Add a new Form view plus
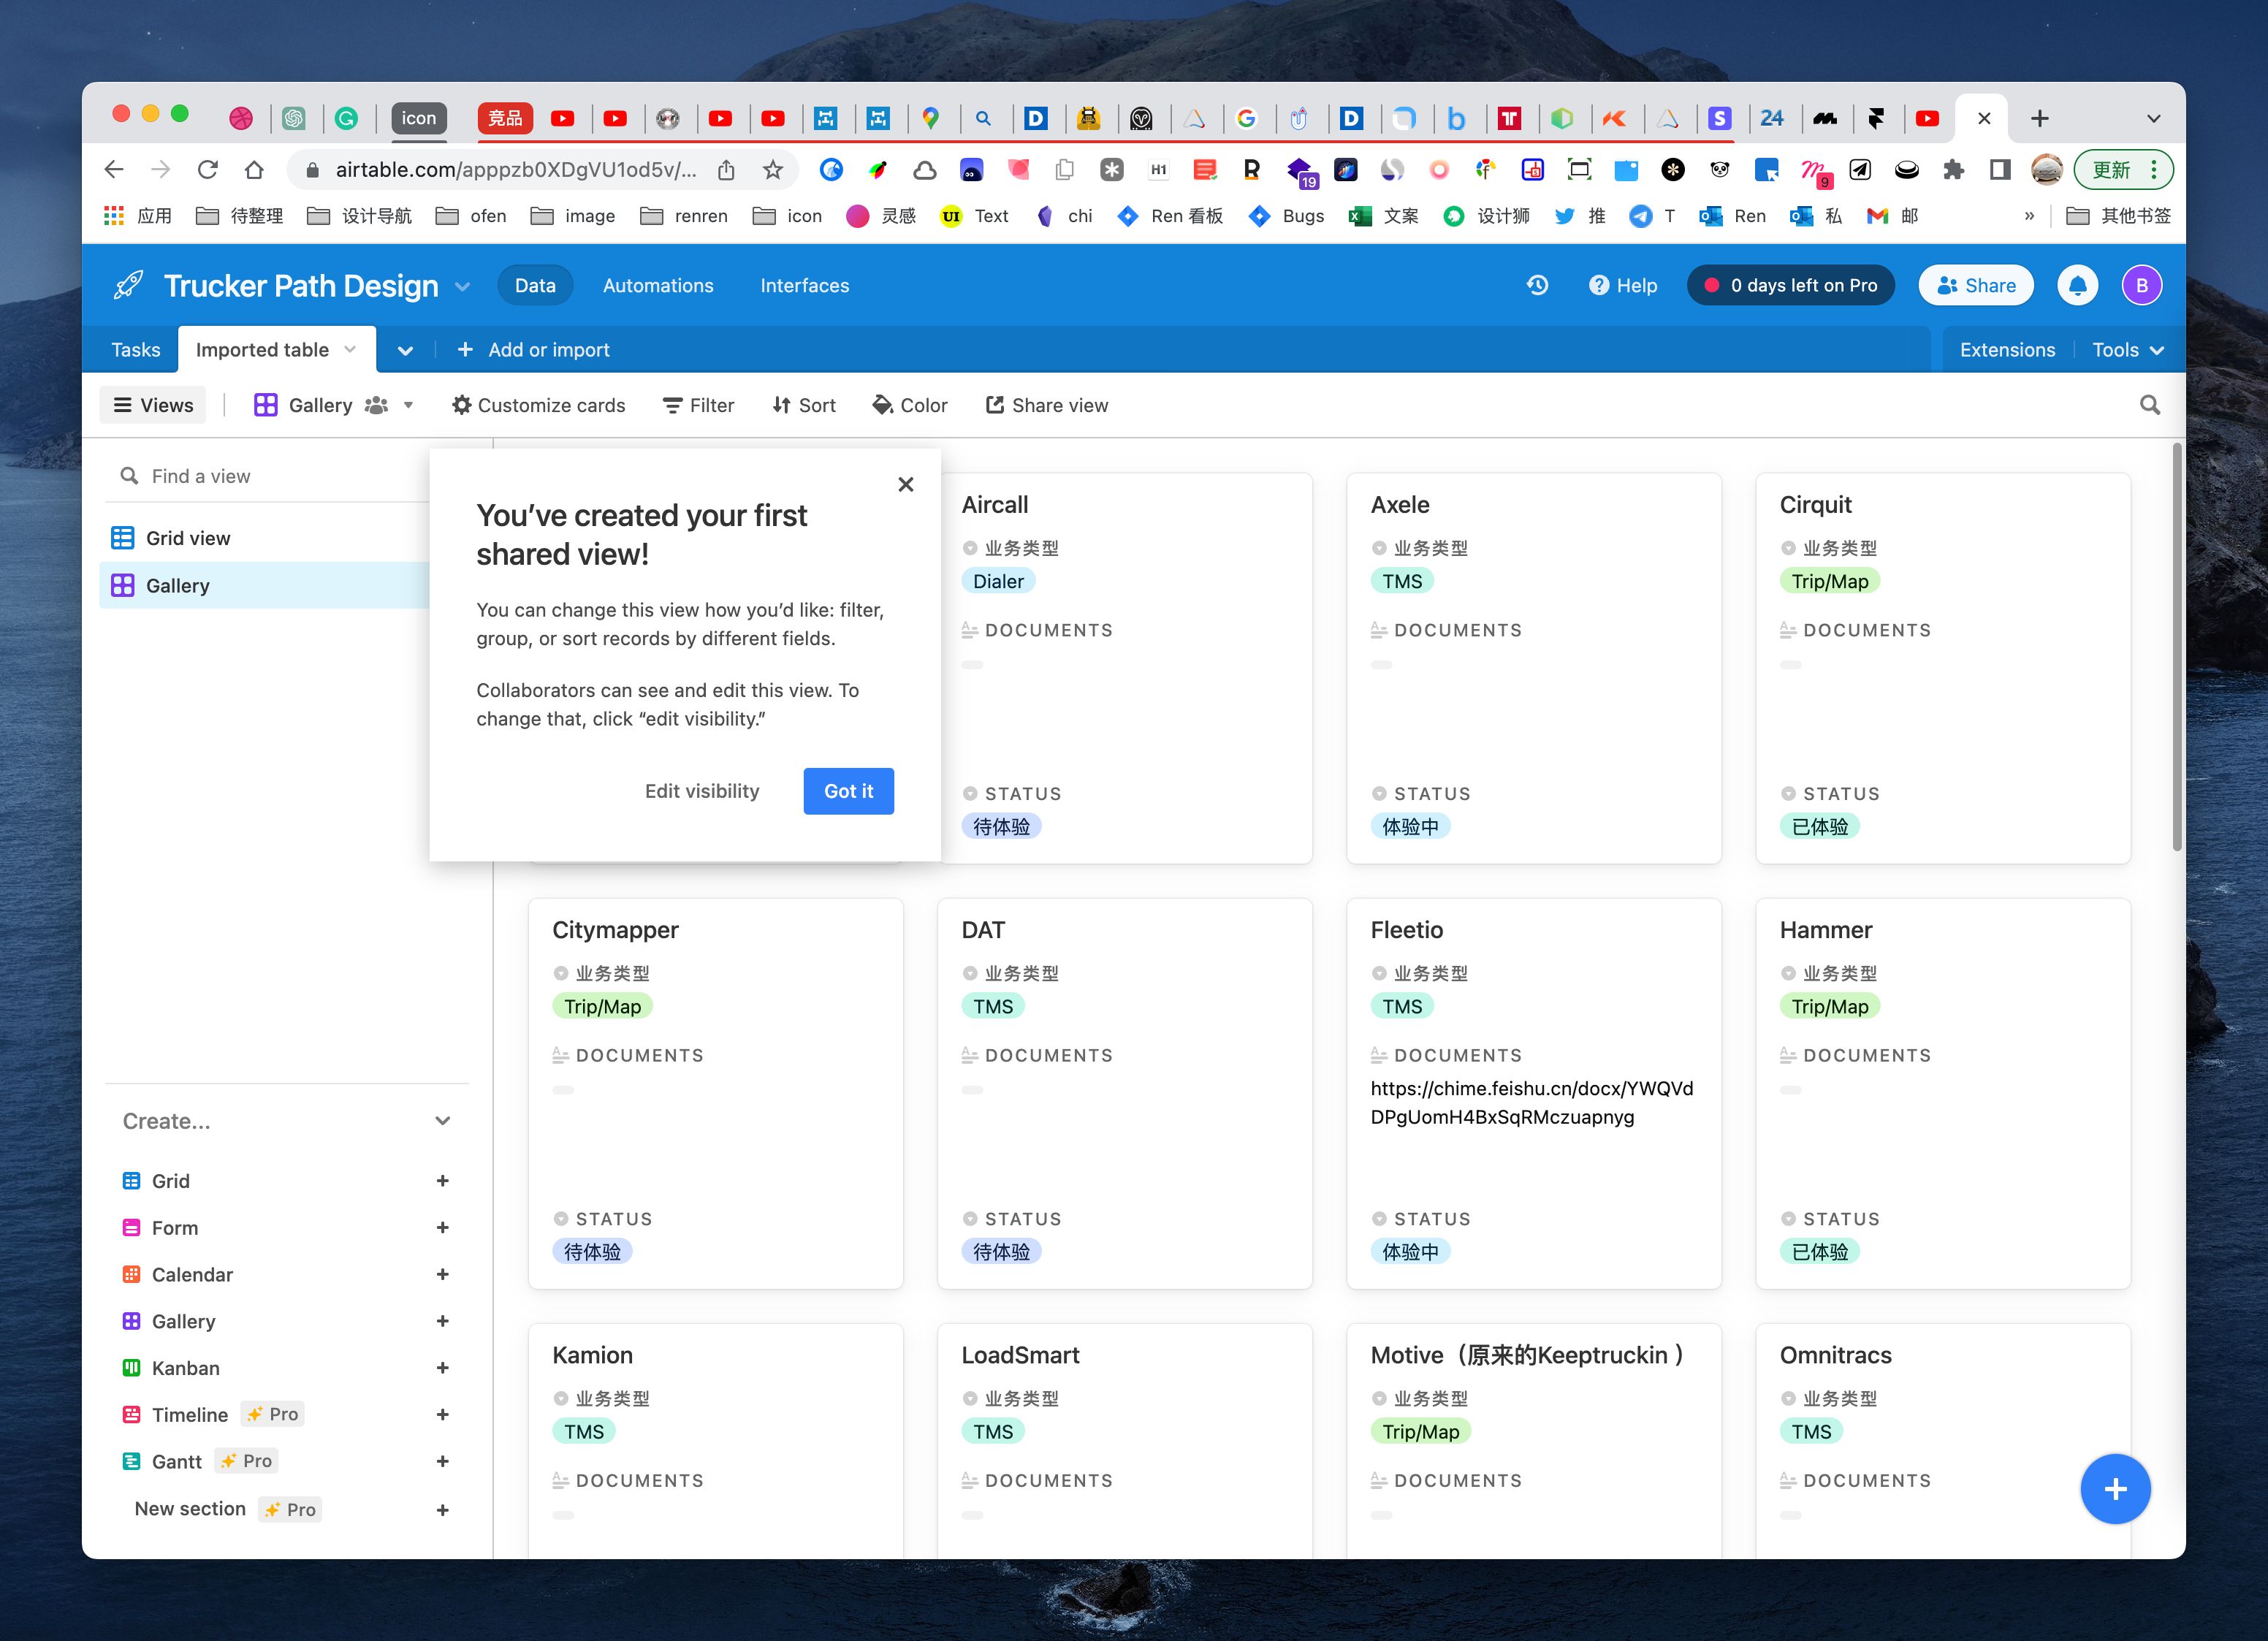This screenshot has height=1641, width=2268. click(x=442, y=1228)
